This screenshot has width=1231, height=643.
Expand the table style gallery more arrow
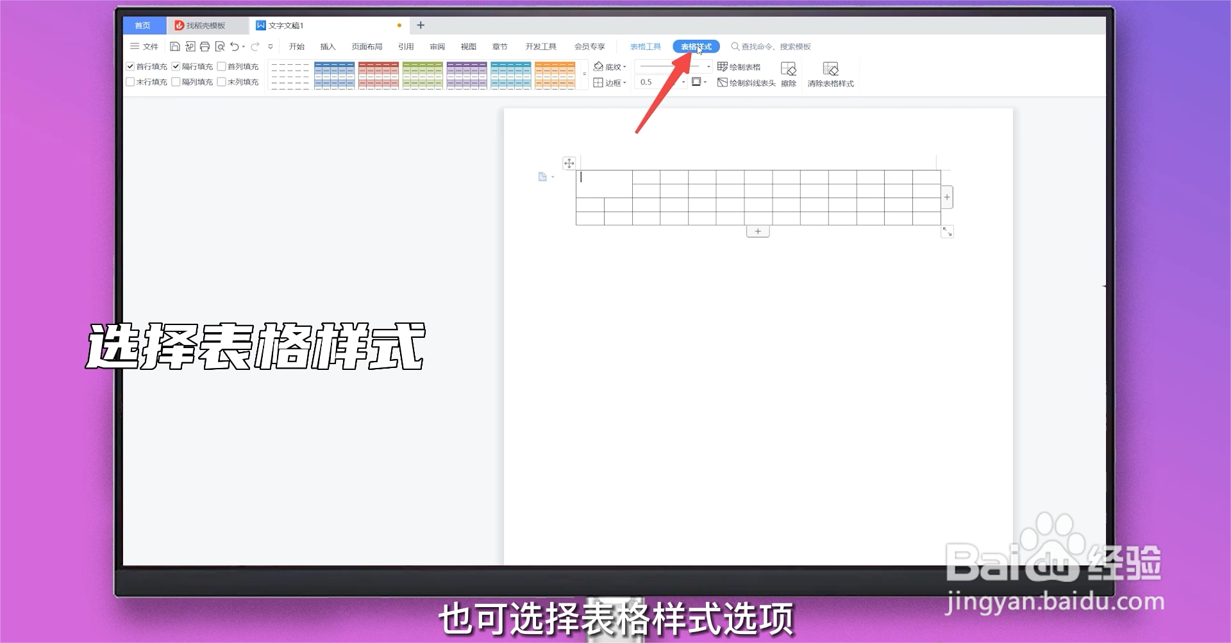[x=584, y=75]
